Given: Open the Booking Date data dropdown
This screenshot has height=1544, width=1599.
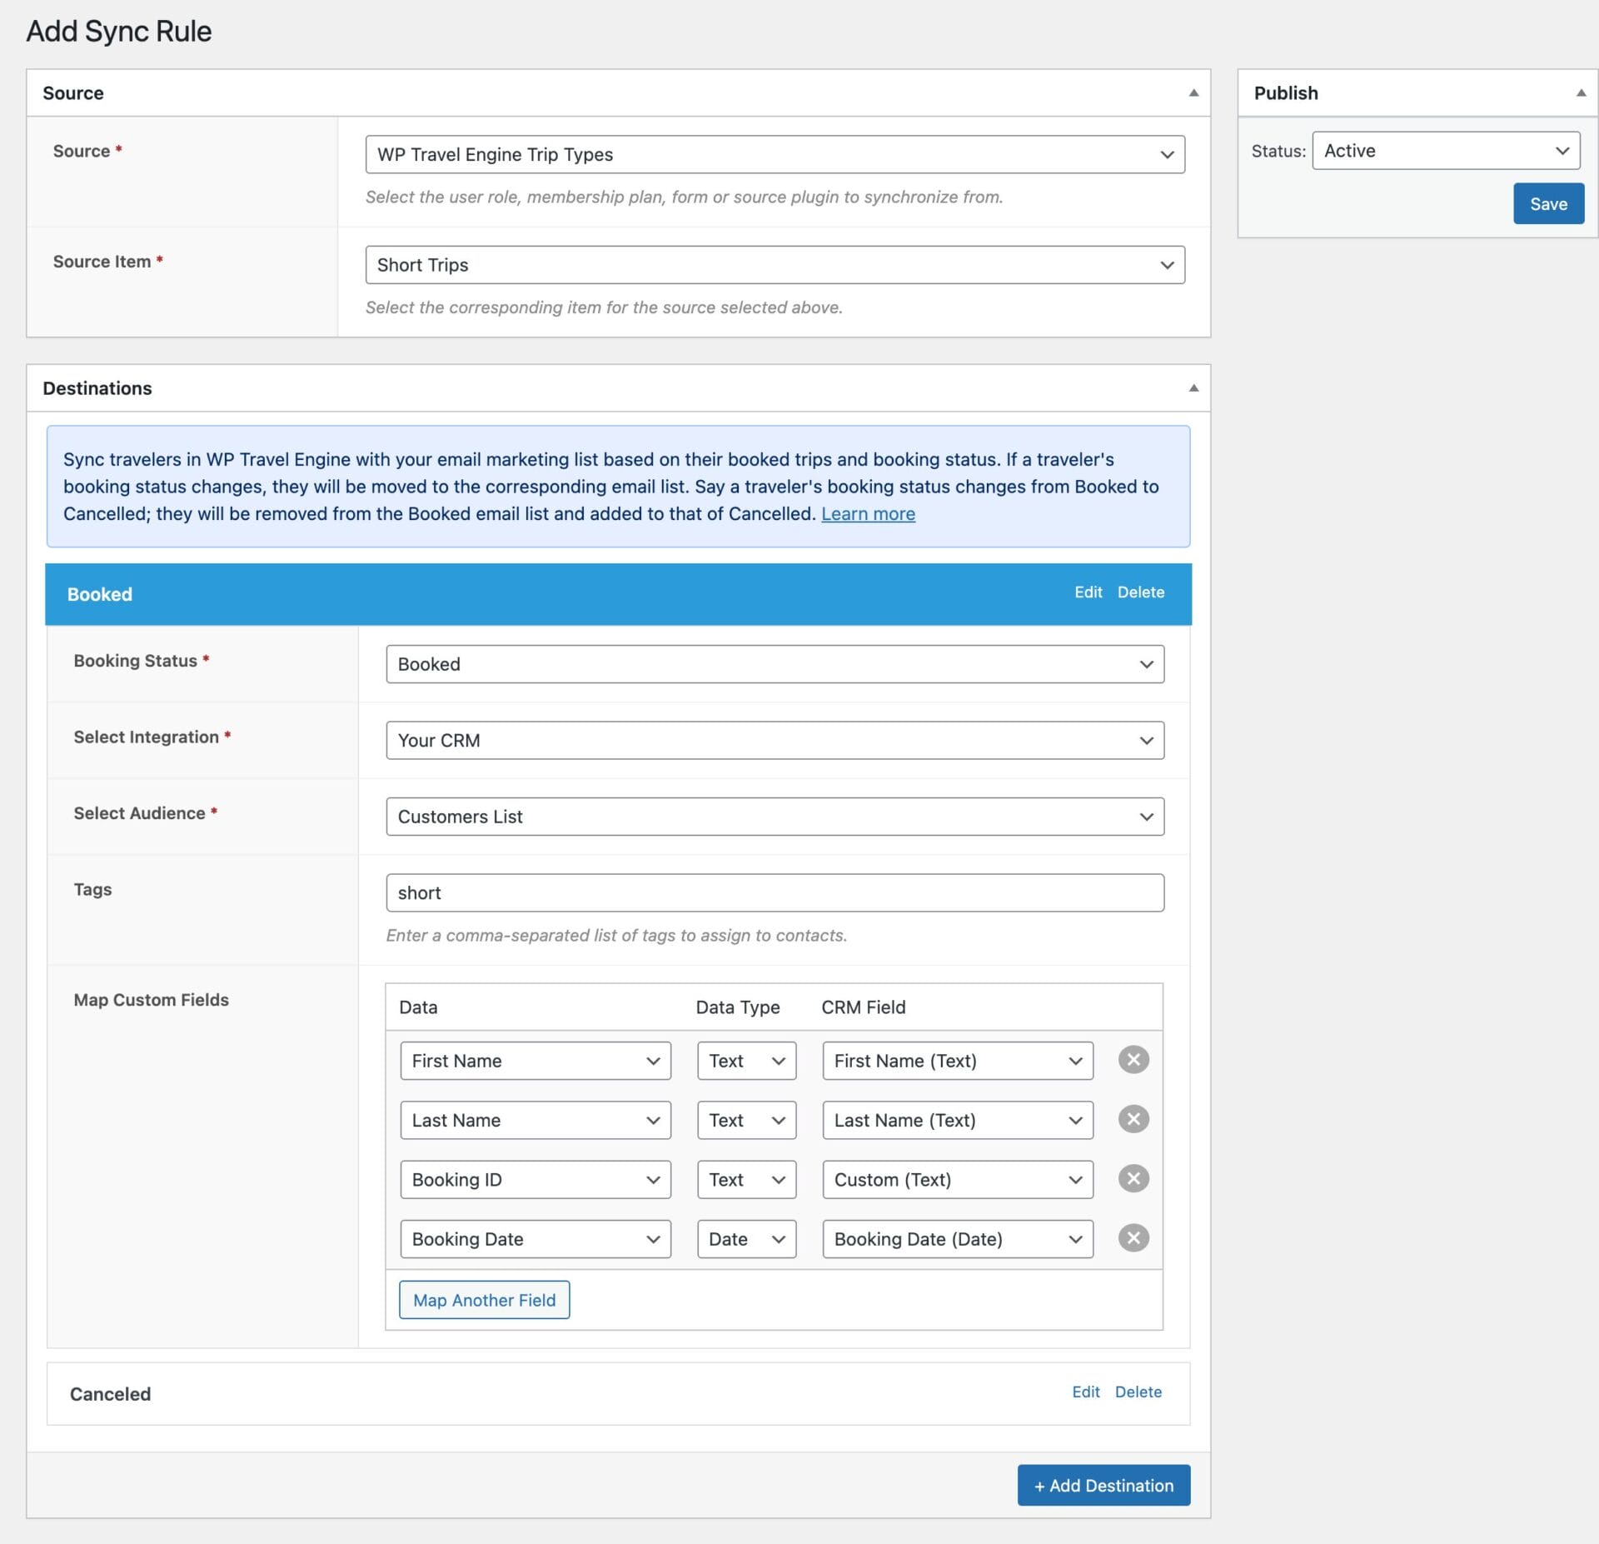Looking at the screenshot, I should 535,1239.
